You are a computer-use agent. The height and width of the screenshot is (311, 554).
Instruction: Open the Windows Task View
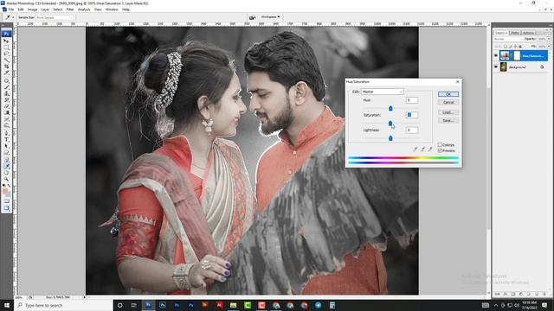pyautogui.click(x=134, y=305)
